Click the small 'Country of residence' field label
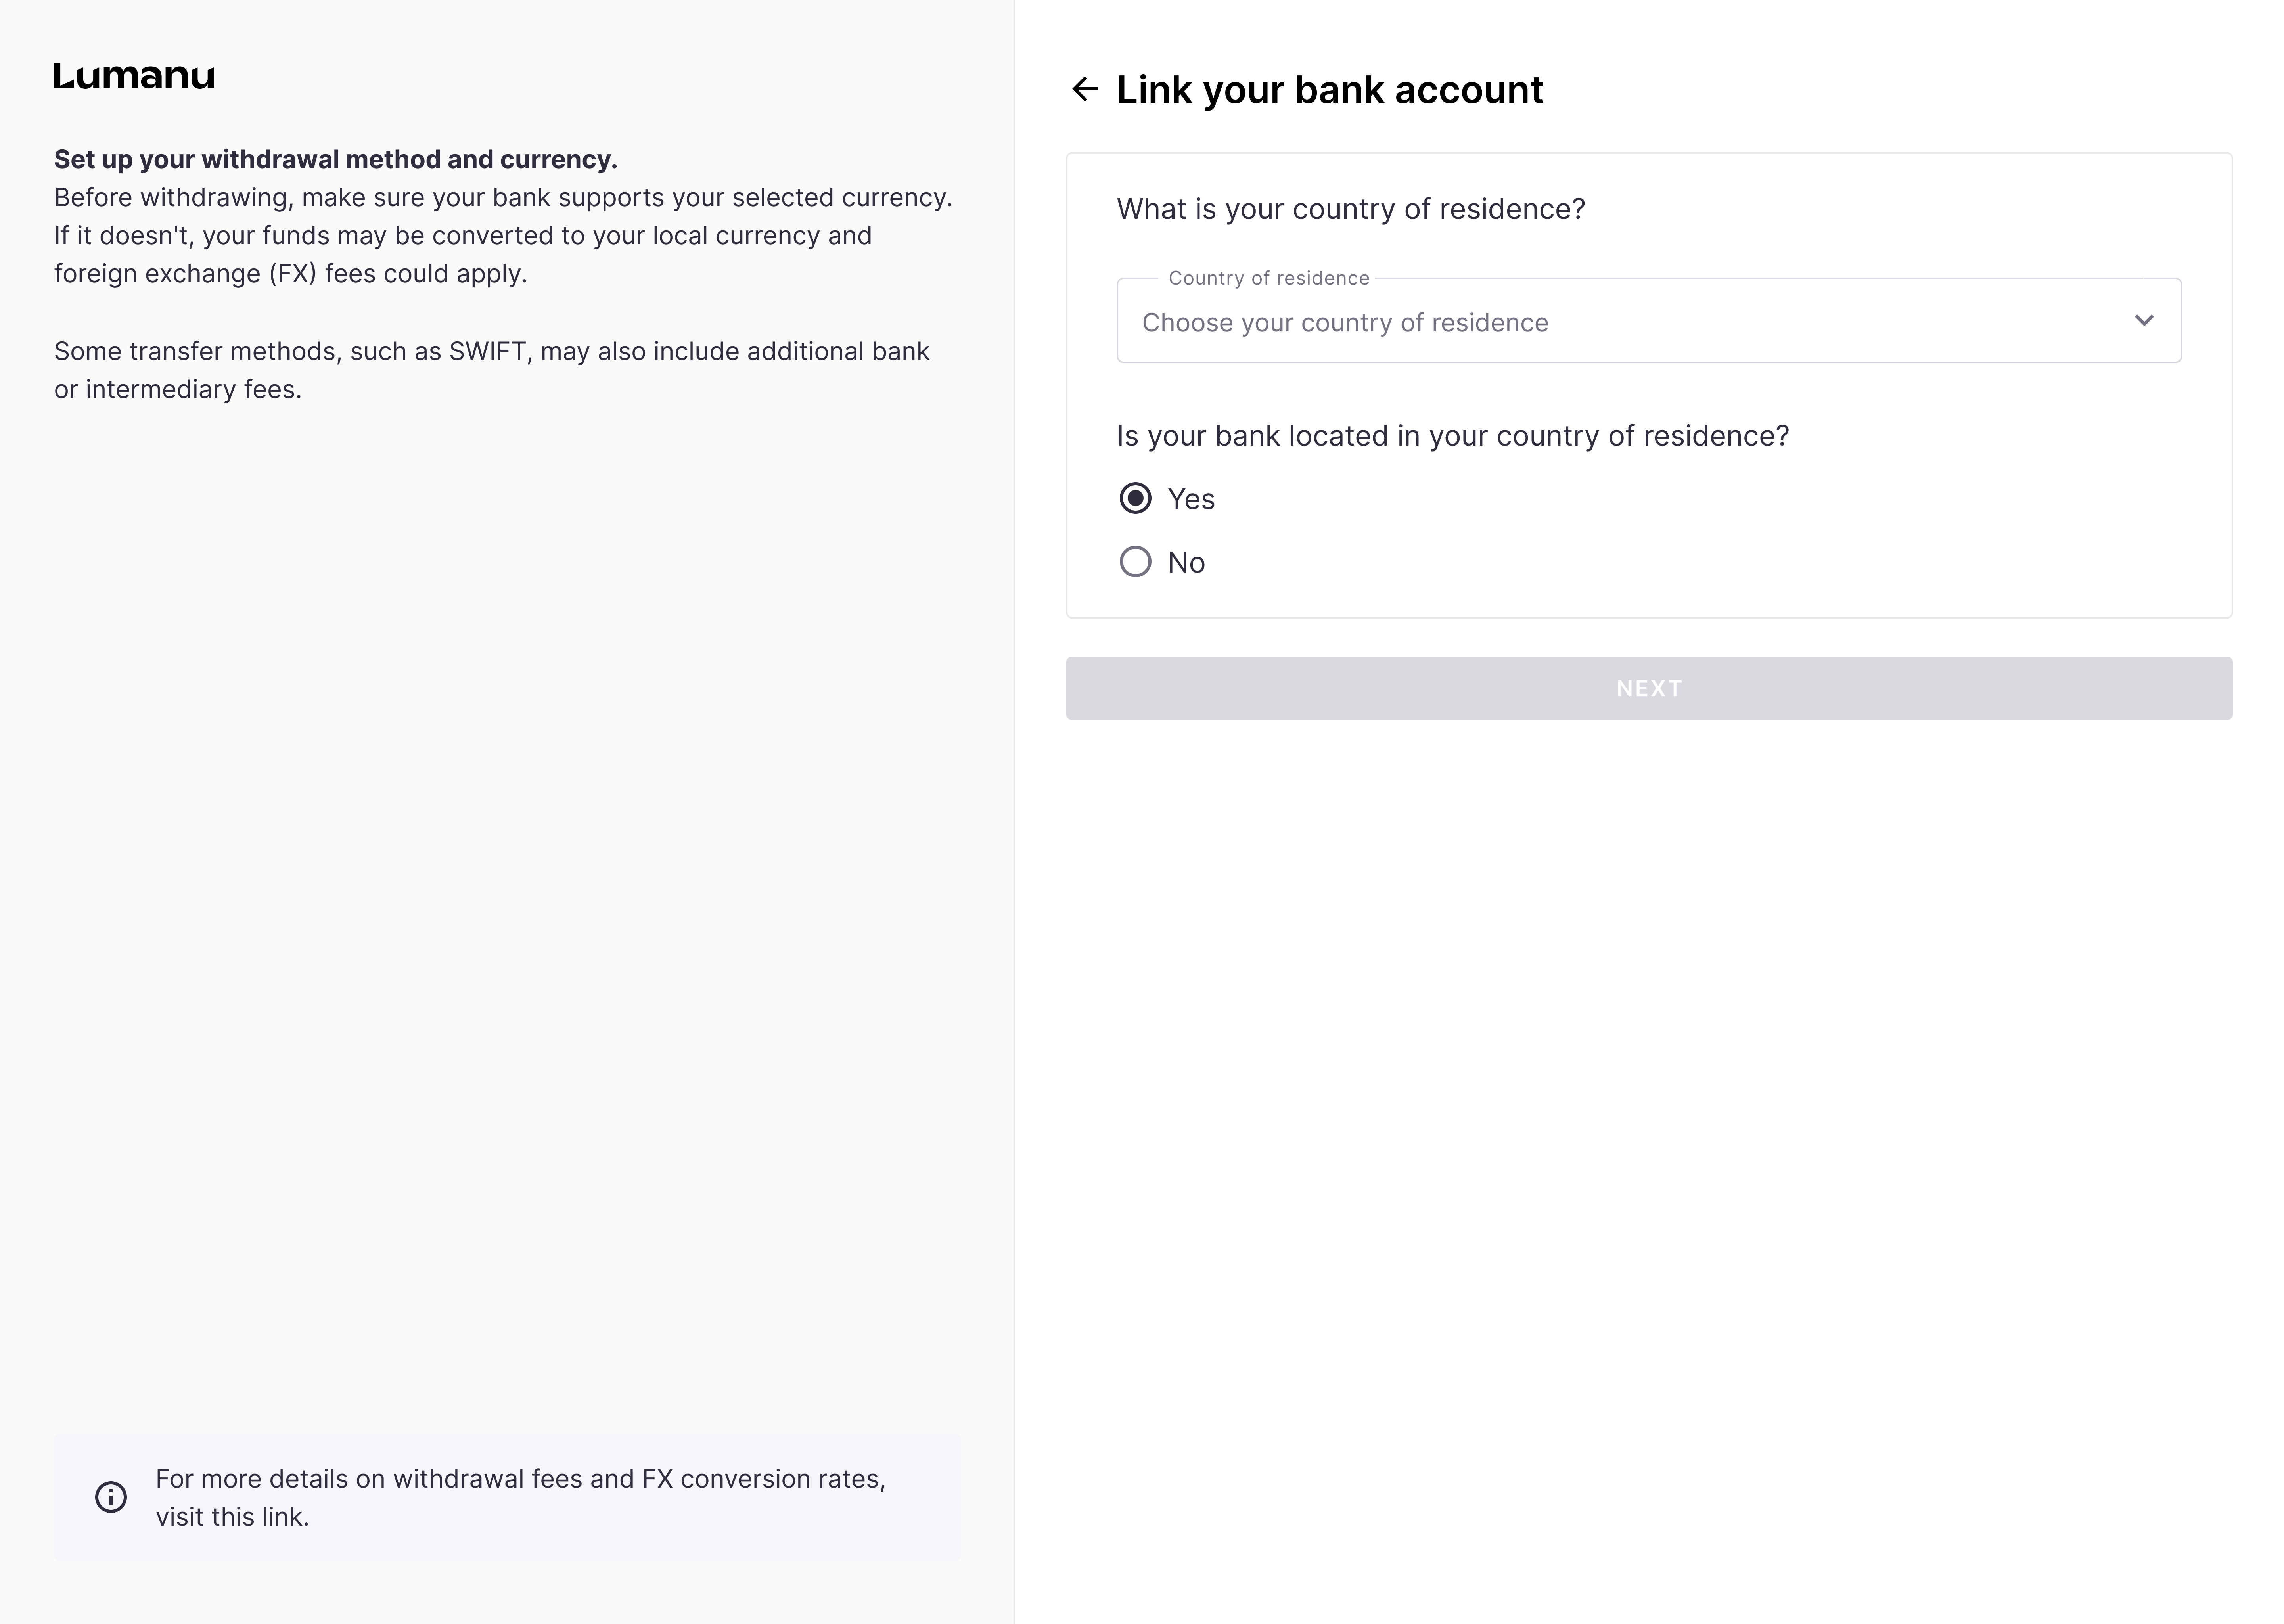The image size is (2284, 1624). 1268,278
